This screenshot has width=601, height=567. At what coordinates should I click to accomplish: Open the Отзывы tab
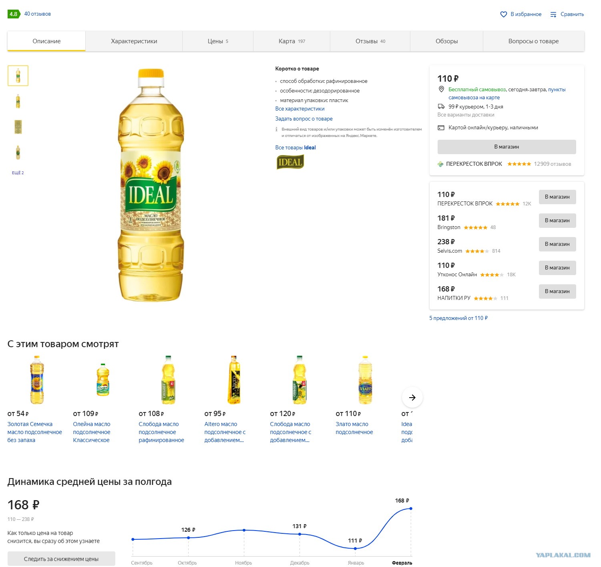(x=370, y=41)
